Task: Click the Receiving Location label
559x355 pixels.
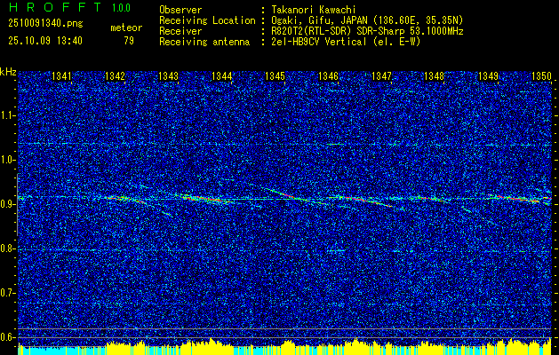Action: point(207,20)
